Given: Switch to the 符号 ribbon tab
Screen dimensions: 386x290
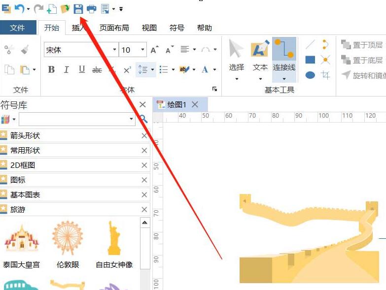Looking at the screenshot, I should click(x=177, y=28).
